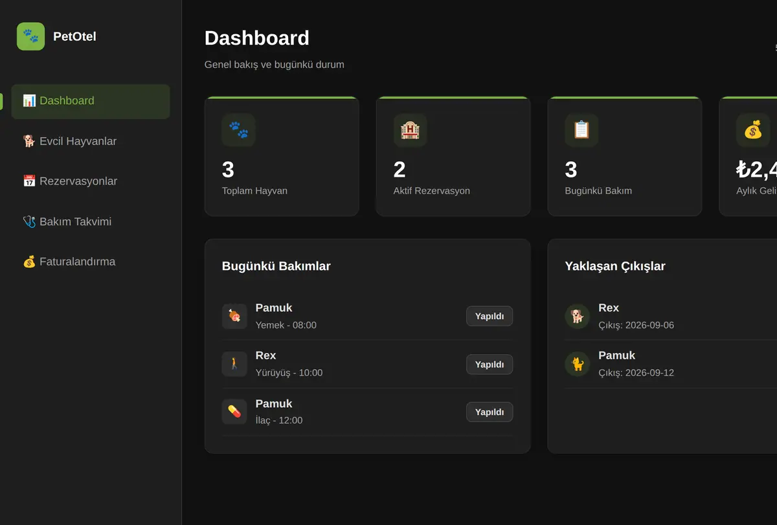Screen dimensions: 777x525
Task: Open Rezervasyonlar from the sidebar
Action: click(91, 181)
